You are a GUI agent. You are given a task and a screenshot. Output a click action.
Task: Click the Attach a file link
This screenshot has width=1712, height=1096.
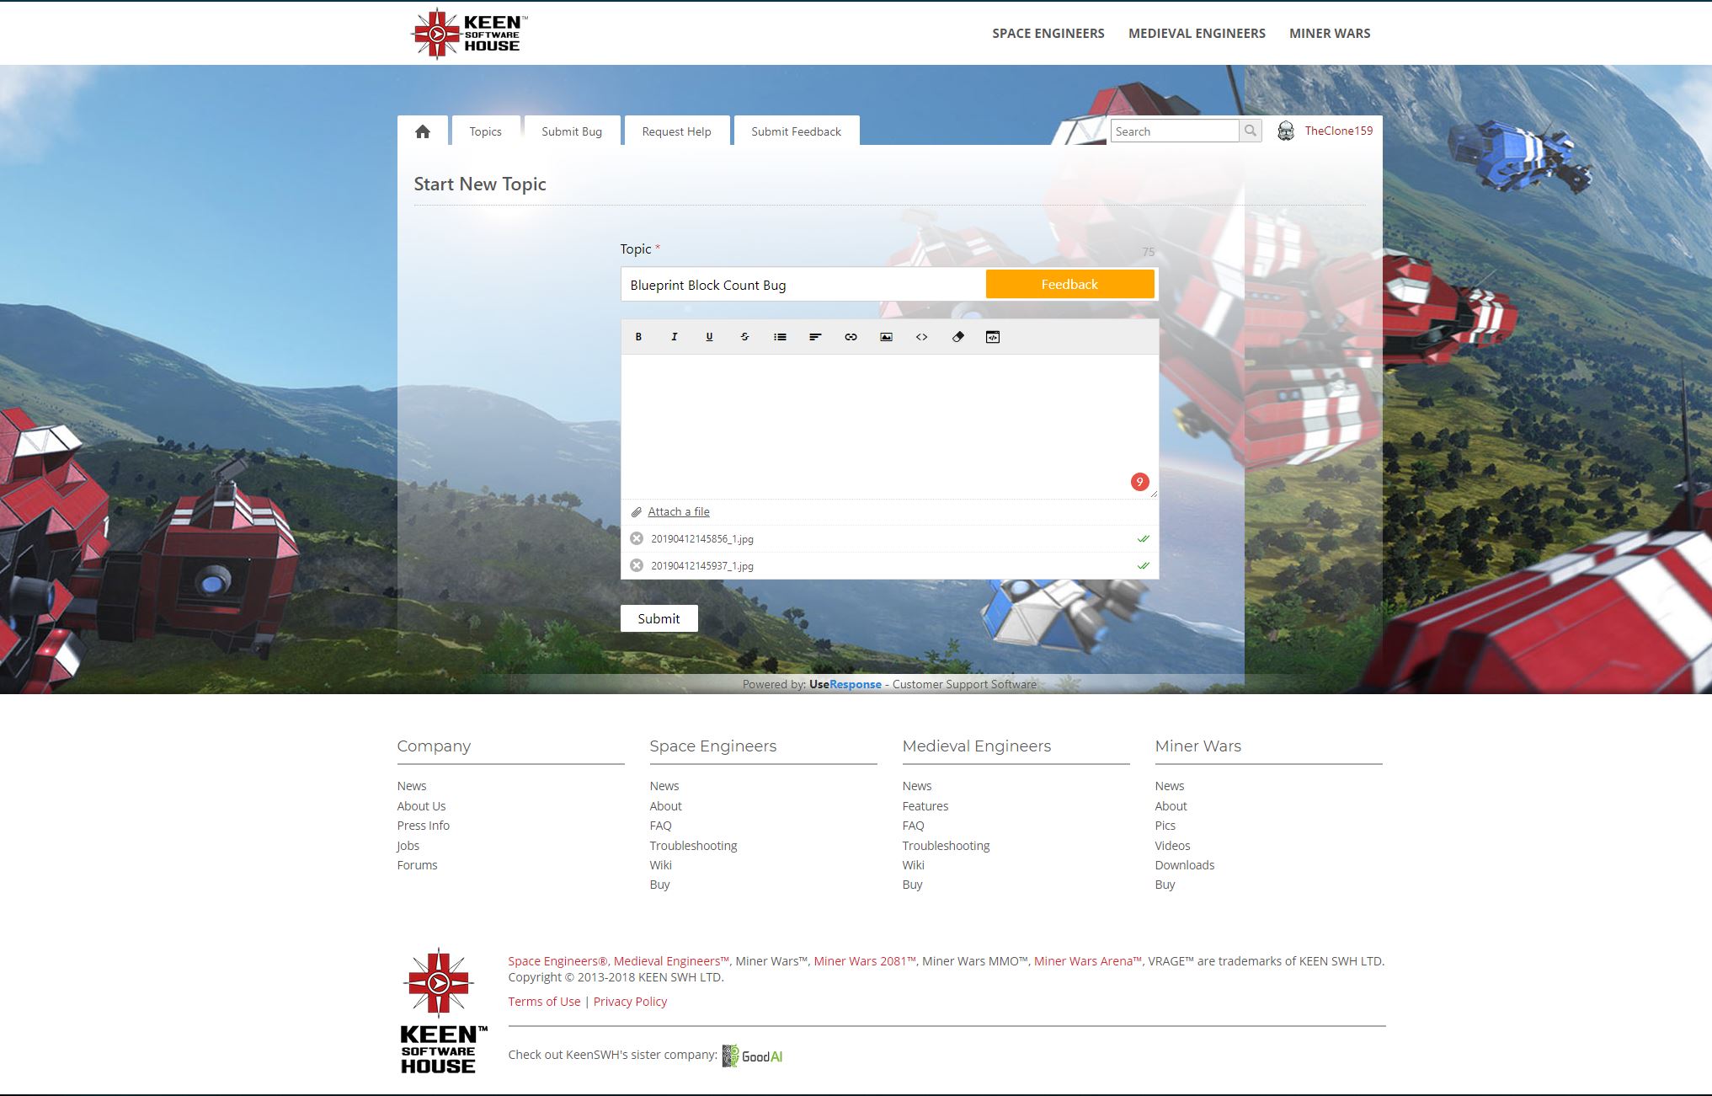coord(678,511)
